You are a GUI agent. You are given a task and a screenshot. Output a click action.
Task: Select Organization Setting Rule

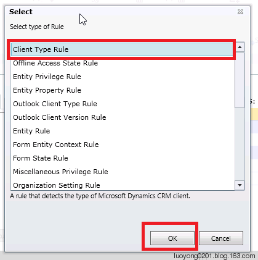pos(123,185)
